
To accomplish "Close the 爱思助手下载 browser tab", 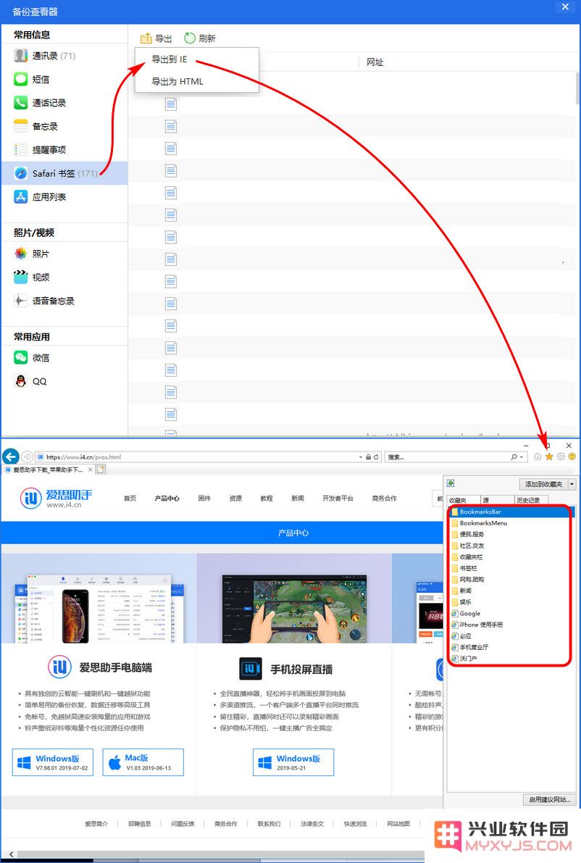I will (91, 470).
